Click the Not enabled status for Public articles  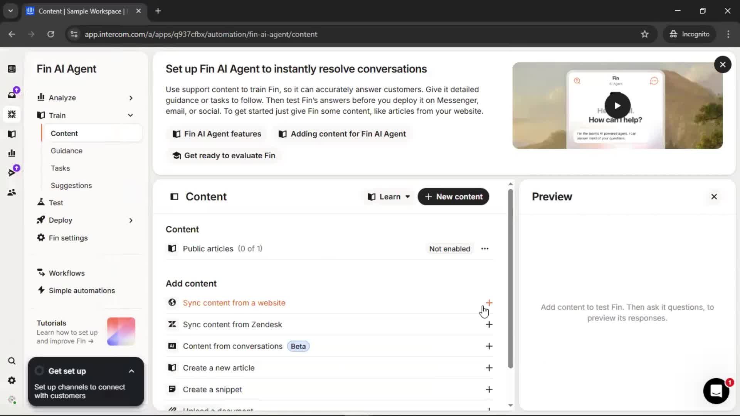tap(449, 249)
